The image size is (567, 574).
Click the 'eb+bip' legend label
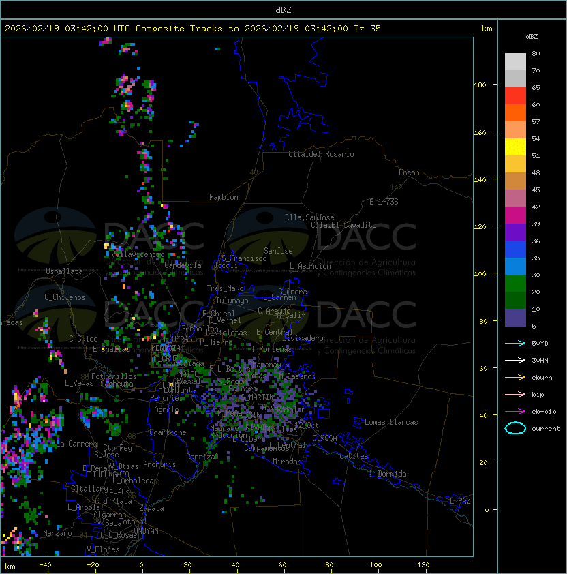544,412
